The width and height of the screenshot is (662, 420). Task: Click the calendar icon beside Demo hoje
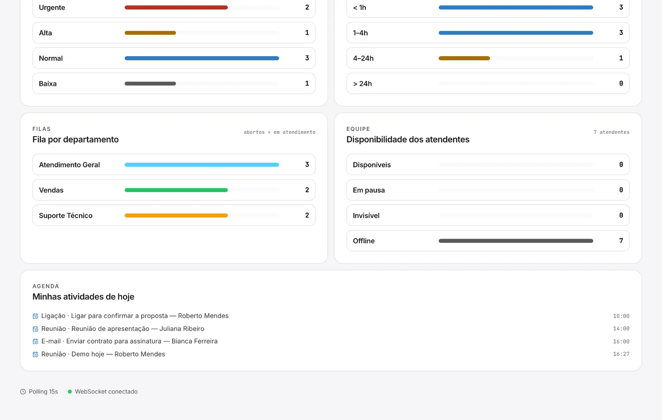[x=36, y=354]
